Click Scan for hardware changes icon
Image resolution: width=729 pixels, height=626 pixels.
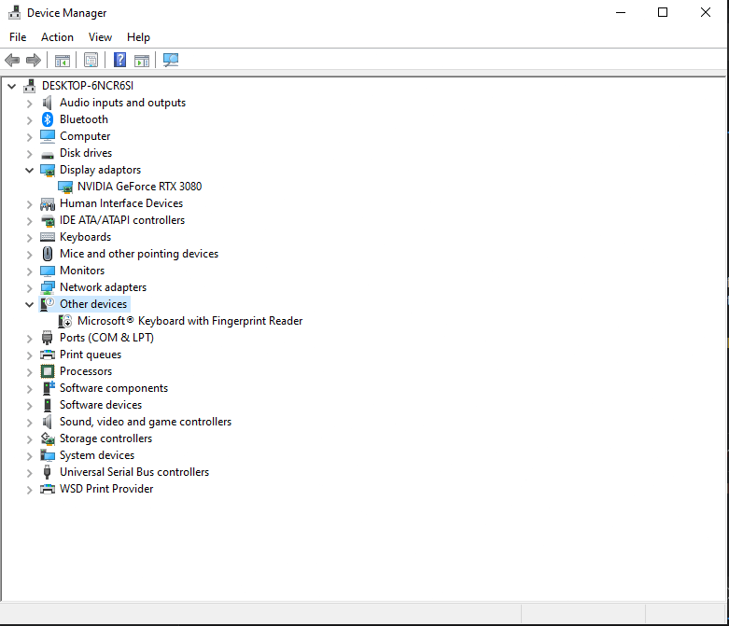pos(171,60)
